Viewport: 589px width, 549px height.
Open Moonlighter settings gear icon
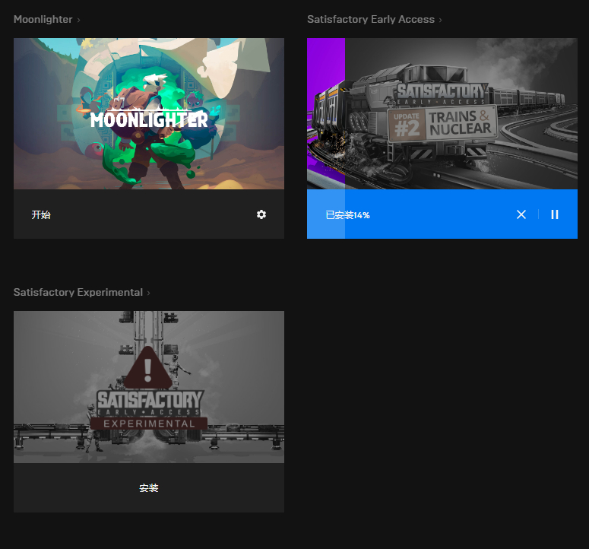pyautogui.click(x=261, y=214)
